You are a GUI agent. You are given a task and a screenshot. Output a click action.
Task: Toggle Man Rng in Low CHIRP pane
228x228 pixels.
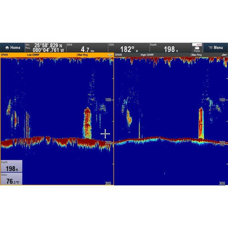82,55
